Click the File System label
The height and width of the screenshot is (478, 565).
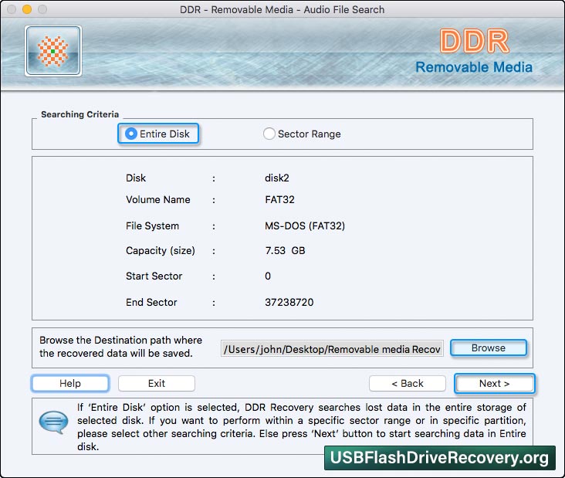tap(152, 226)
